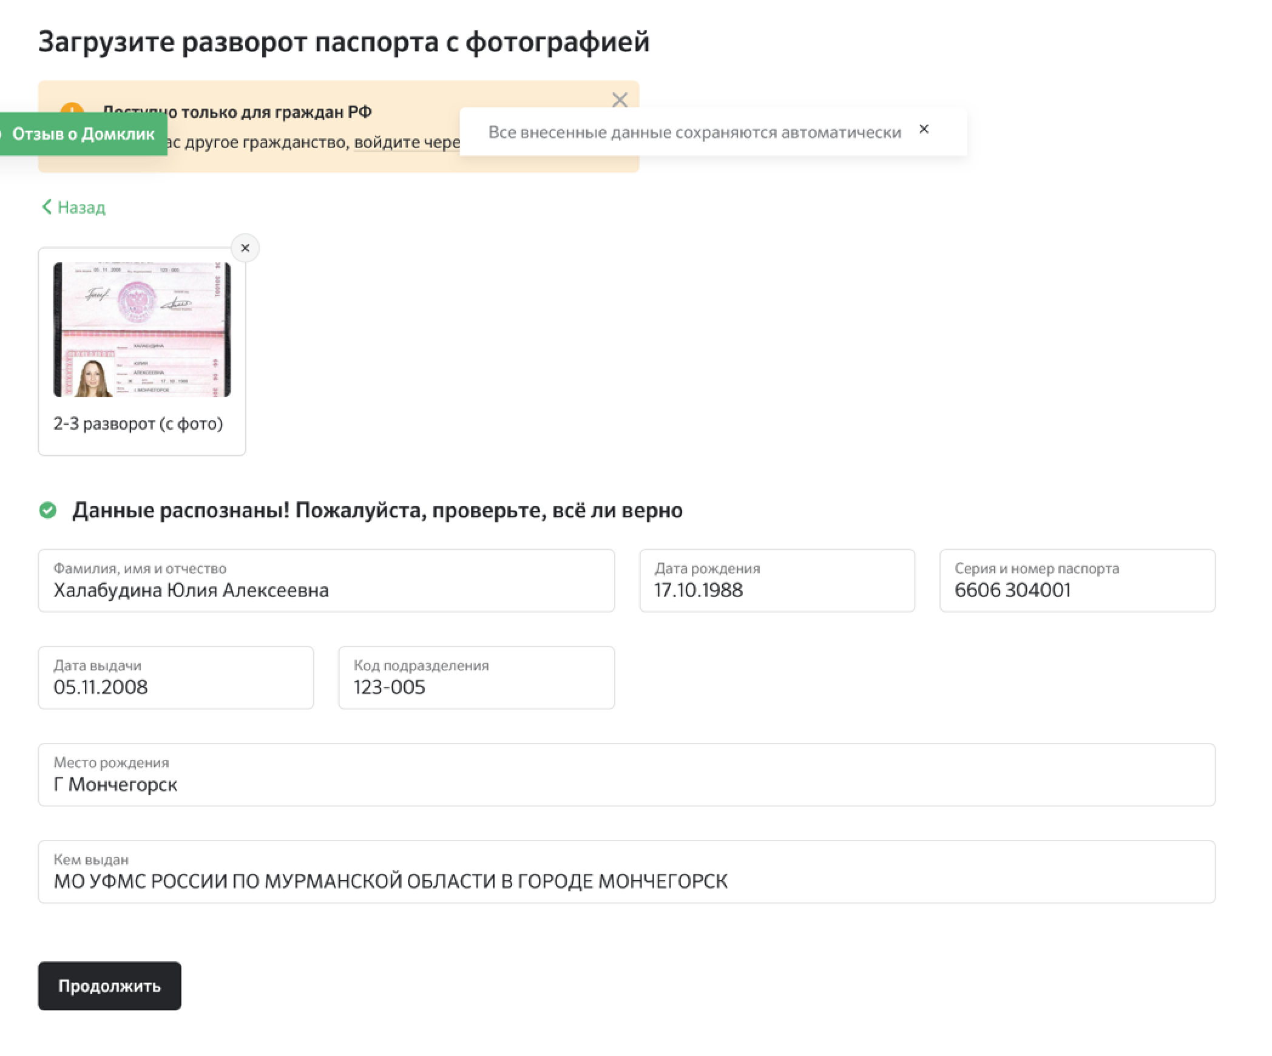
Task: Focus the Дата рождения field
Action: click(x=776, y=590)
